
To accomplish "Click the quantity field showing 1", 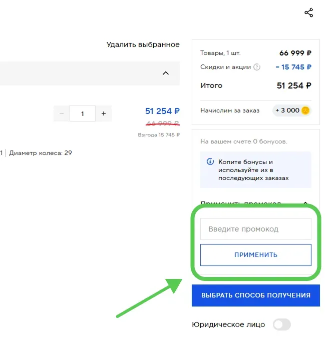I will (83, 113).
